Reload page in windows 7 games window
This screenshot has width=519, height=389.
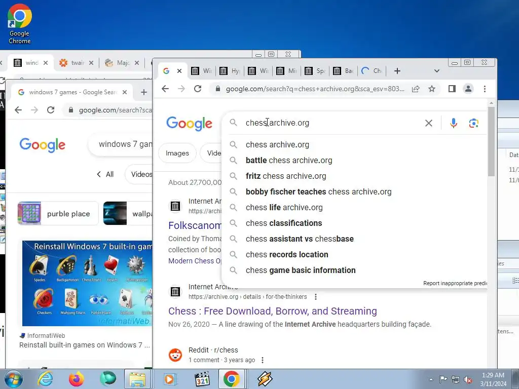pos(51,110)
